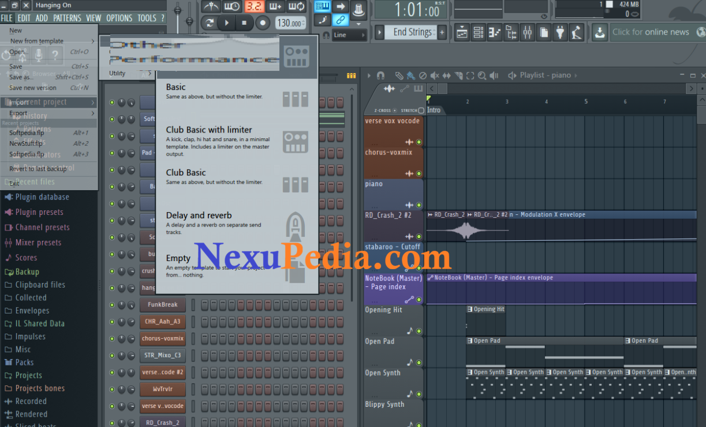Mute the Open Synth track
Image resolution: width=706 pixels, height=427 pixels.
coord(419,394)
